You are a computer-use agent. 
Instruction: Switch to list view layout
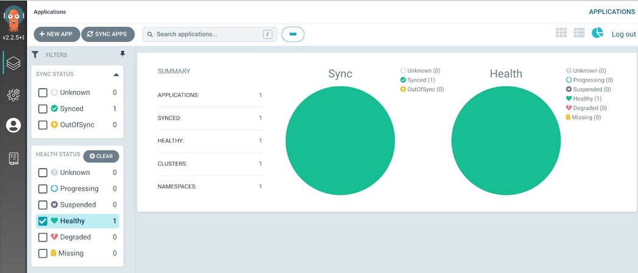[579, 33]
